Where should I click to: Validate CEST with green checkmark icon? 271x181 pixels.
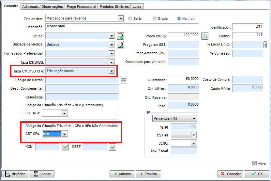pos(113,147)
